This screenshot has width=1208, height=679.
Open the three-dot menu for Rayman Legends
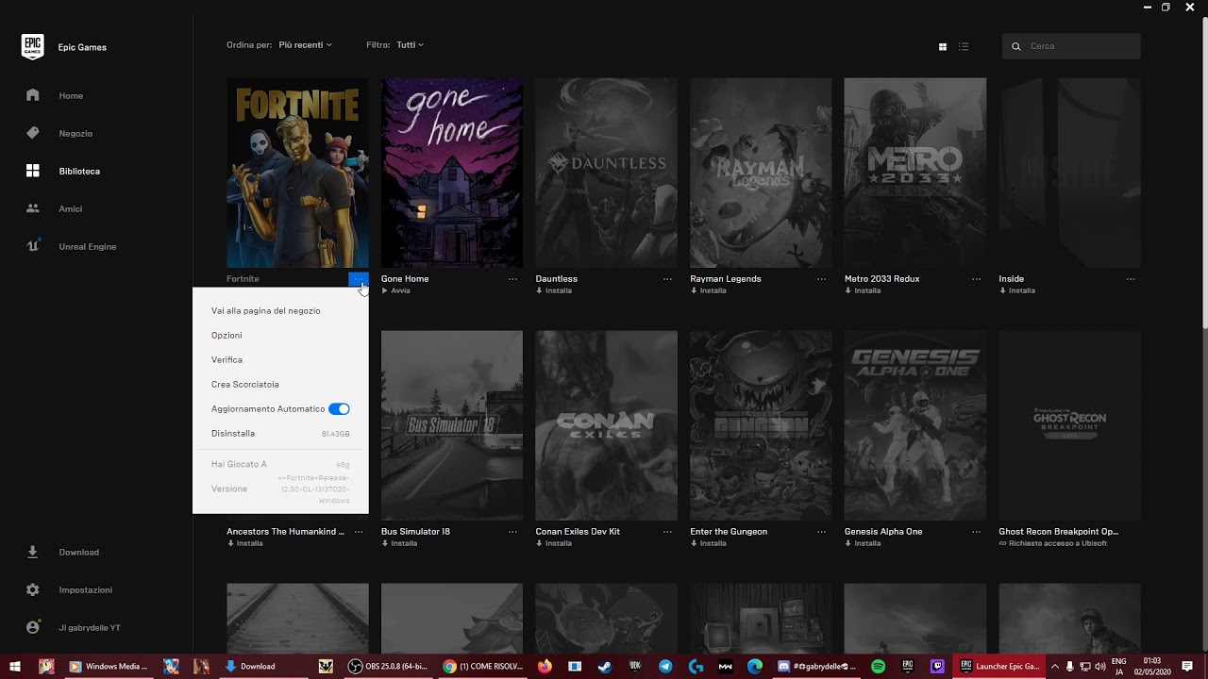point(821,279)
